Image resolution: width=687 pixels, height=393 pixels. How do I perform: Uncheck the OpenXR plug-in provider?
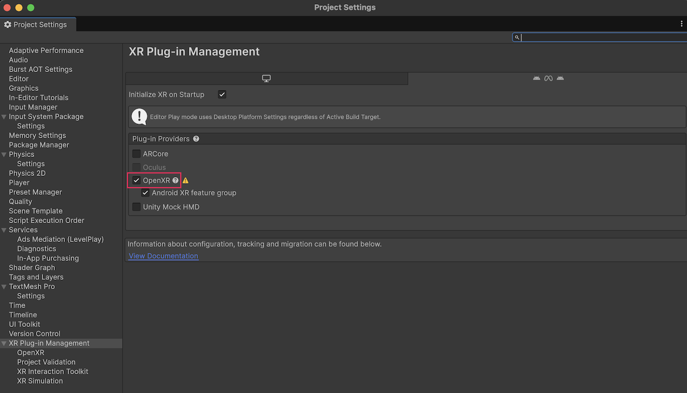(136, 181)
